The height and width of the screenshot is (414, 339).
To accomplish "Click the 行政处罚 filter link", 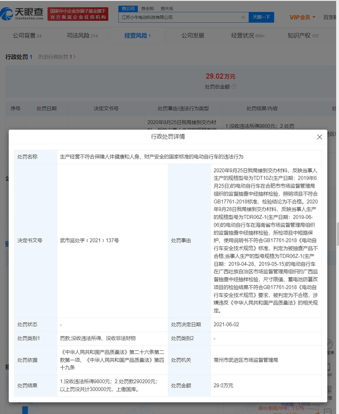I will [x=16, y=56].
